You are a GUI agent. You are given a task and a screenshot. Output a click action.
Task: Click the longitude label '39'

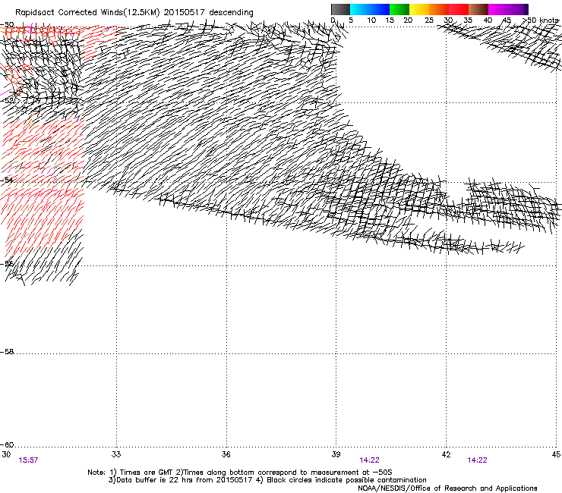pyautogui.click(x=336, y=454)
